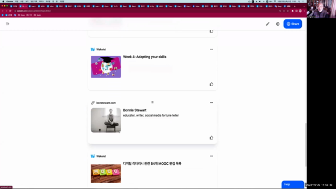Open the News bookmark folder
This screenshot has height=189, width=336.
(x=21, y=15)
